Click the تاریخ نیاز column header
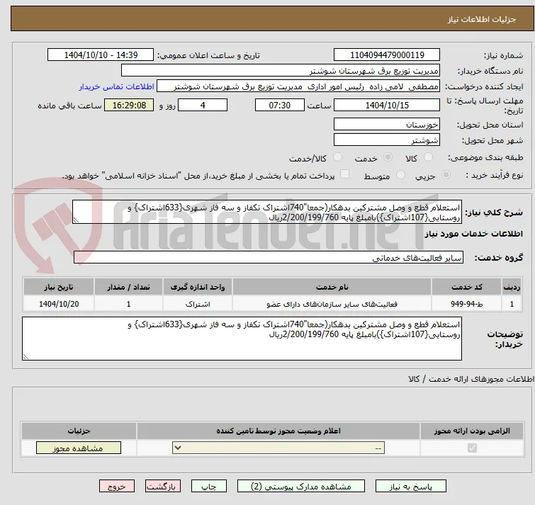This screenshot has width=535, height=505. (x=59, y=287)
